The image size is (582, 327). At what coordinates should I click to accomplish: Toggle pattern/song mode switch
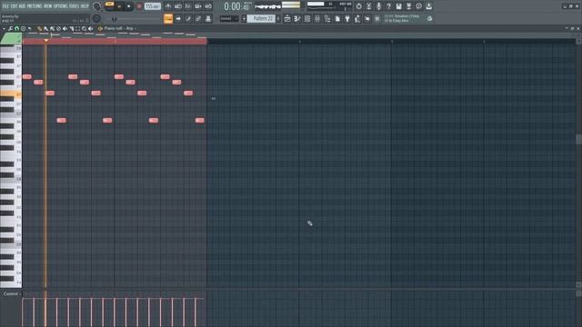coord(109,5)
